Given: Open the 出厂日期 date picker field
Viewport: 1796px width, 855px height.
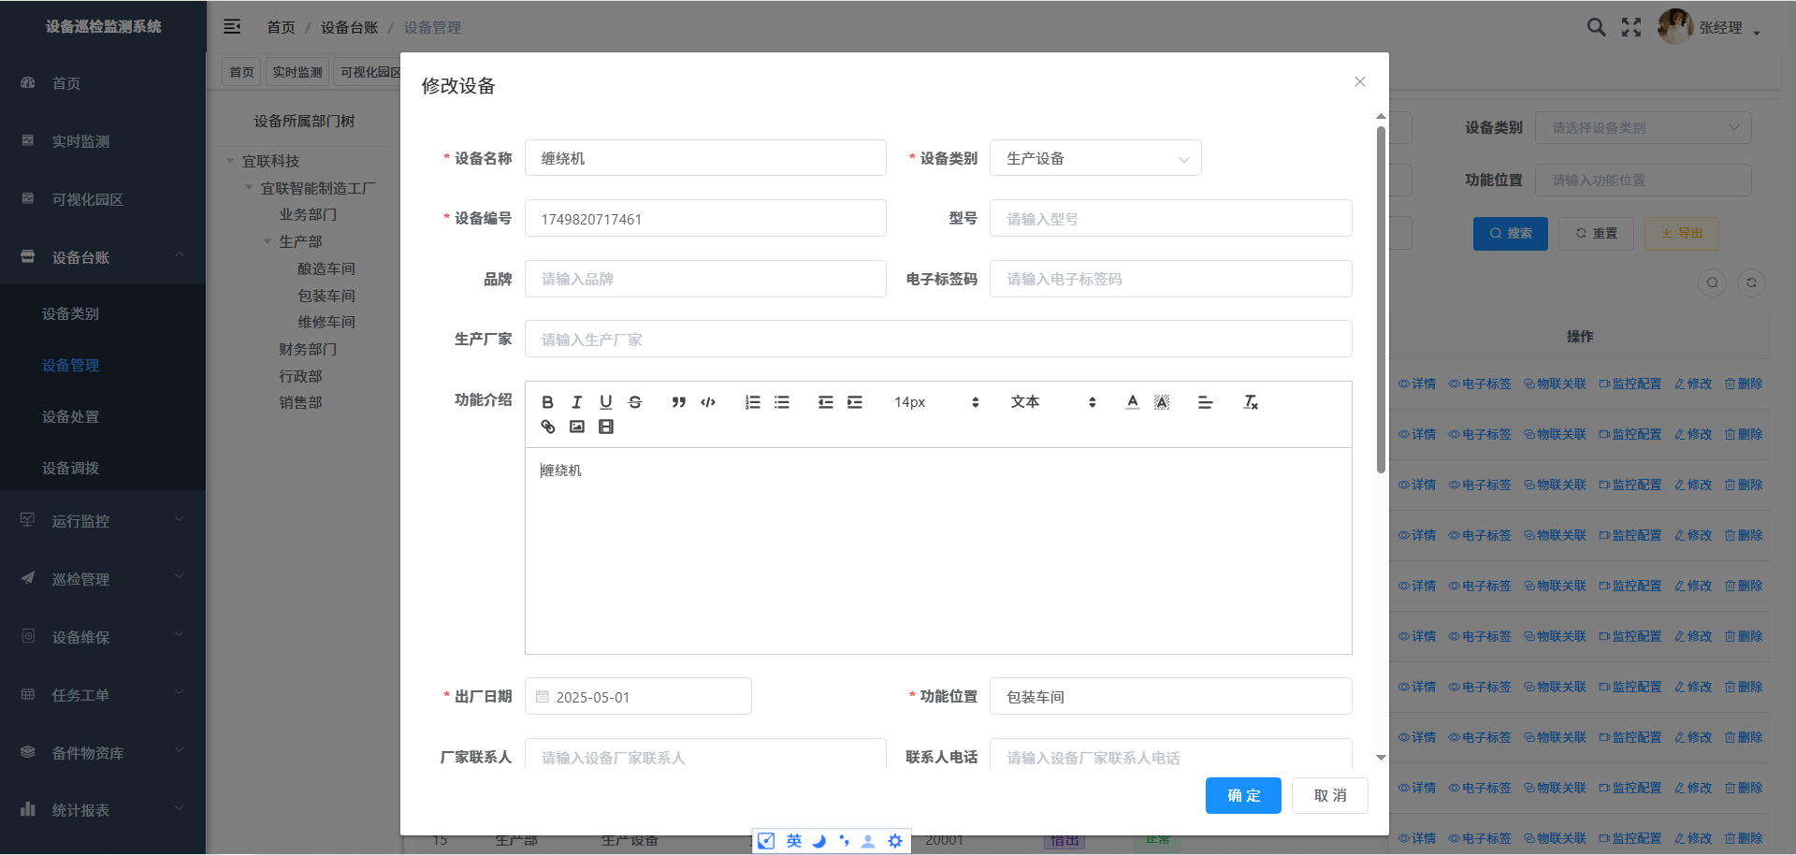Looking at the screenshot, I should point(638,697).
